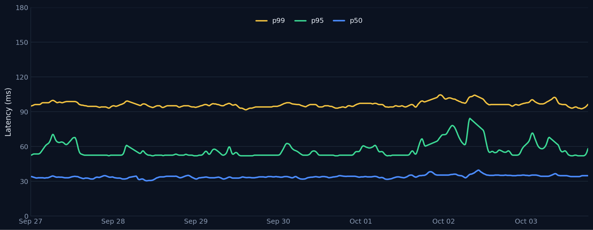Click the 120 y-axis tick label
This screenshot has width=593, height=230.
point(22,77)
